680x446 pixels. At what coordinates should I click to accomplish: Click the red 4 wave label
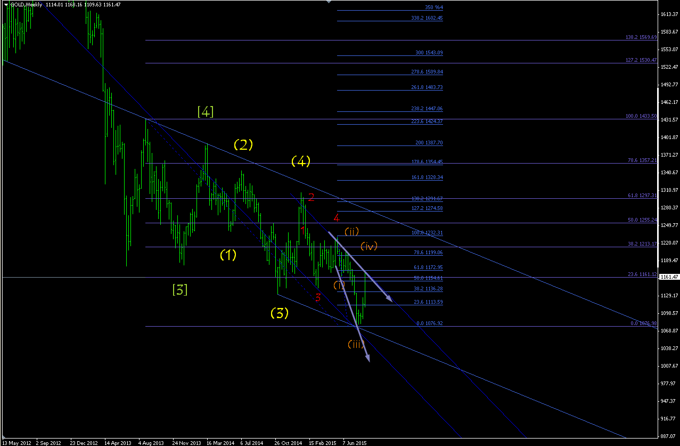(x=337, y=217)
